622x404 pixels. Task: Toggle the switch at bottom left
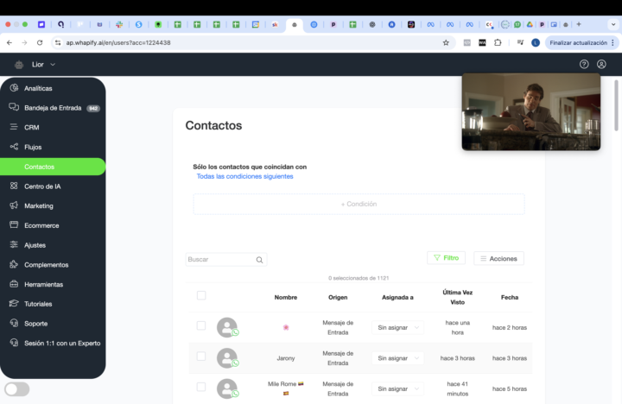(x=17, y=388)
